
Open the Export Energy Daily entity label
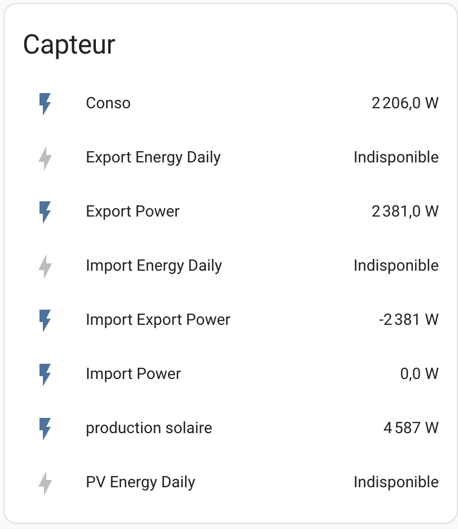[153, 157]
